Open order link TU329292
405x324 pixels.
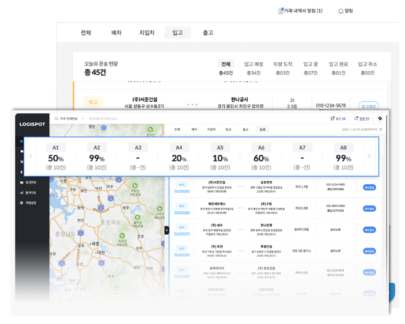[182, 192]
